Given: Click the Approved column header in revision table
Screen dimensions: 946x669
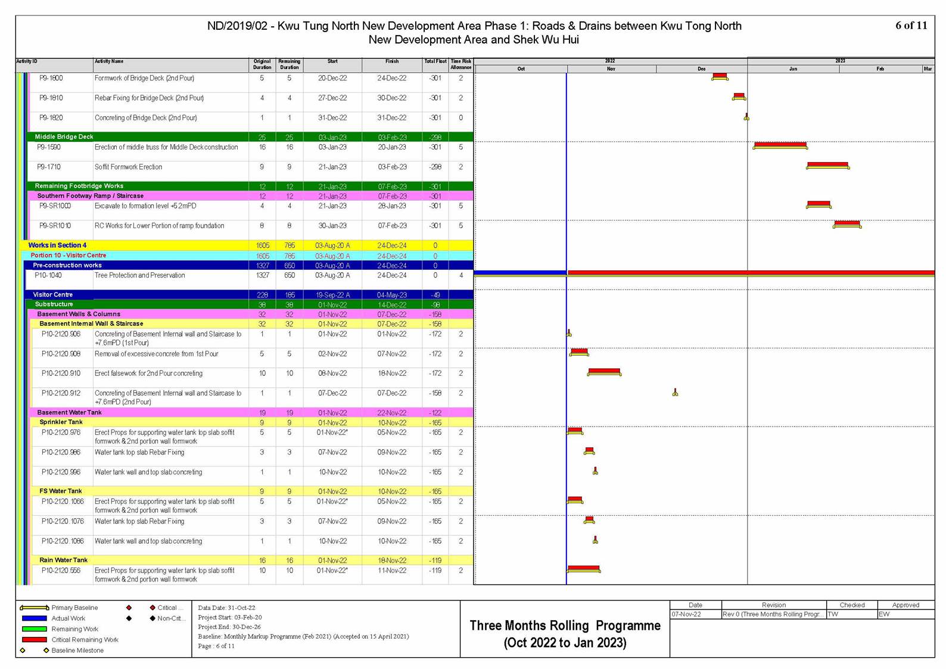Looking at the screenshot, I should 905,605.
